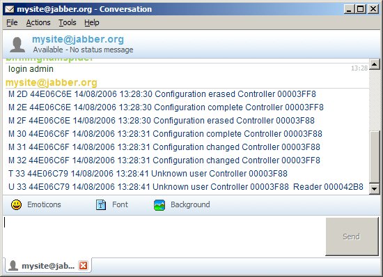The image size is (383, 277).
Task: Select the mysite@jab... conversation tab
Action: point(48,266)
